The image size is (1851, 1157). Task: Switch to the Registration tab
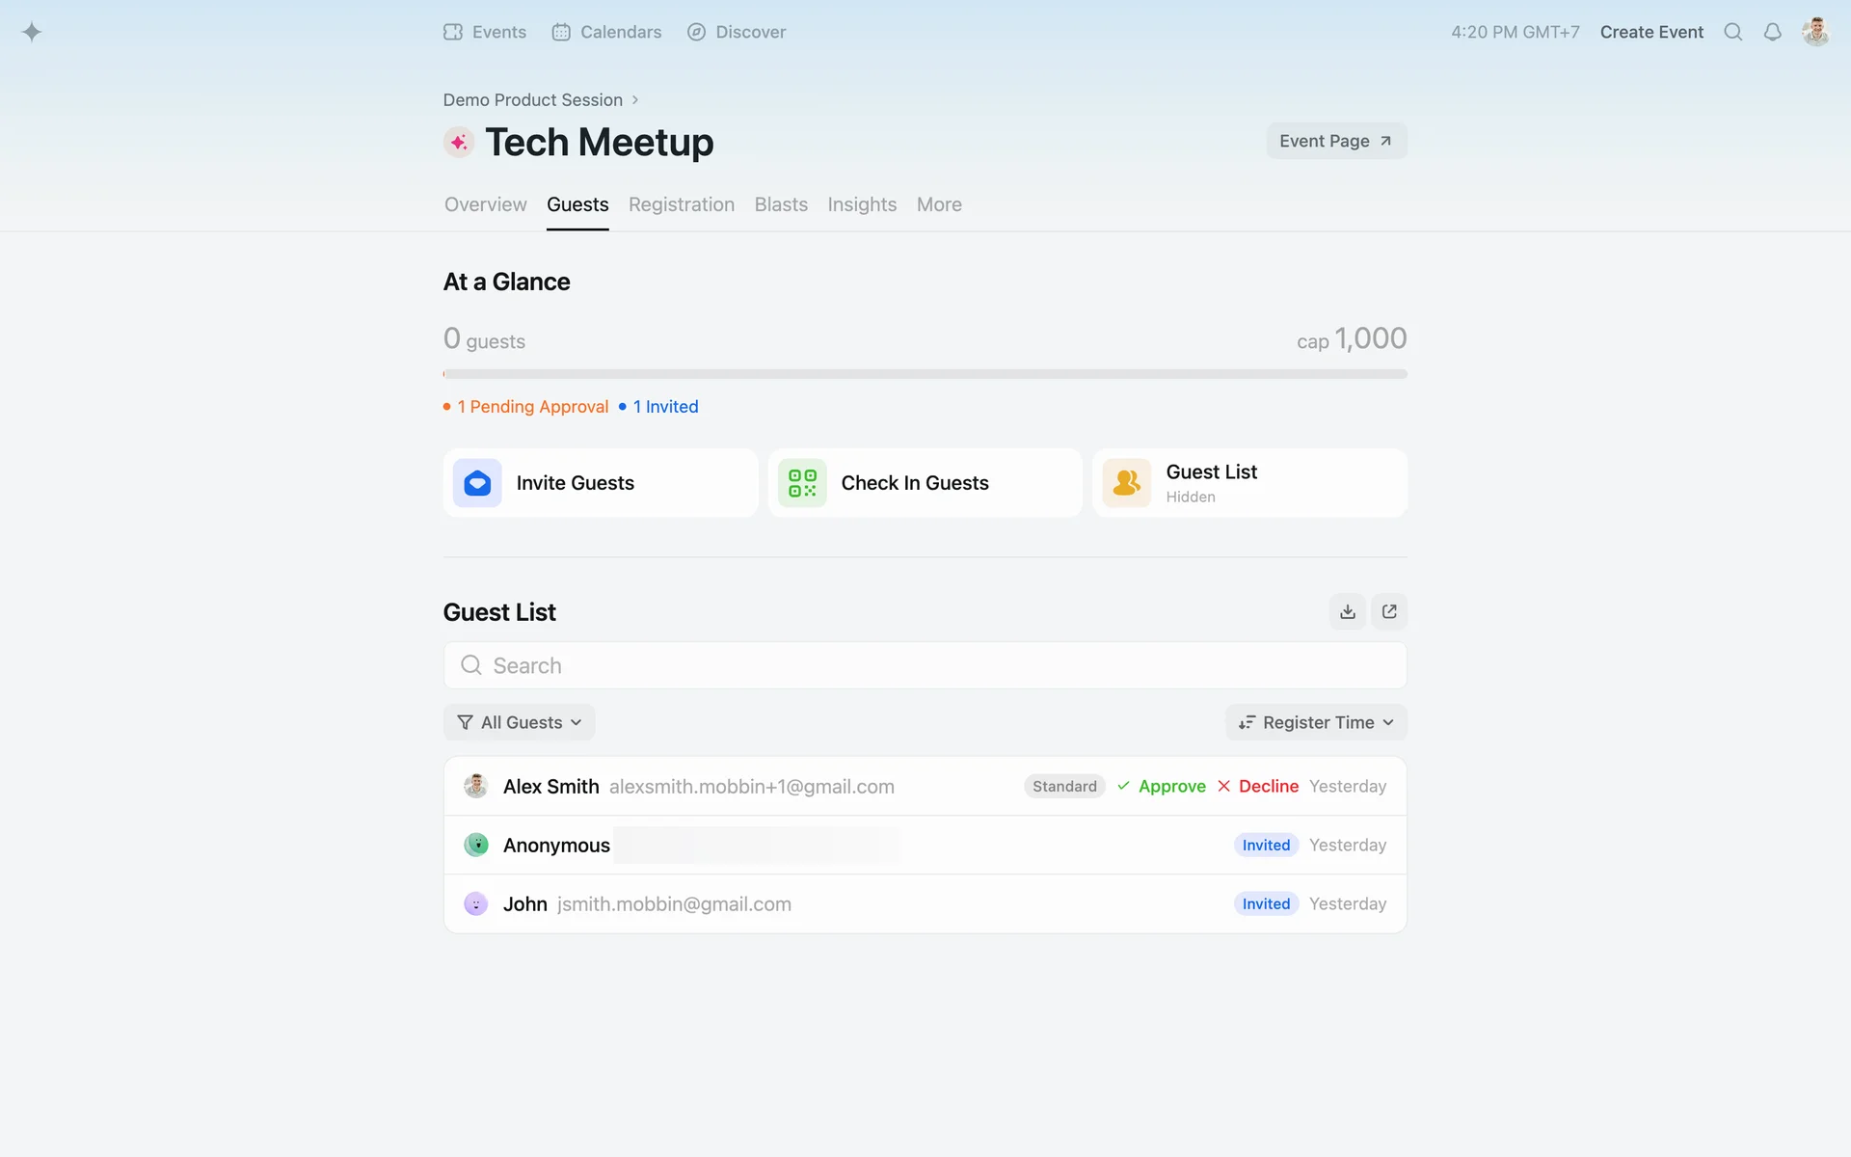[x=681, y=204]
